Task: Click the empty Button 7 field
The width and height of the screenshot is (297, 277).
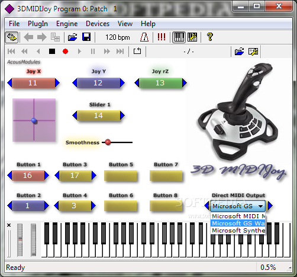Action: pos(166,176)
